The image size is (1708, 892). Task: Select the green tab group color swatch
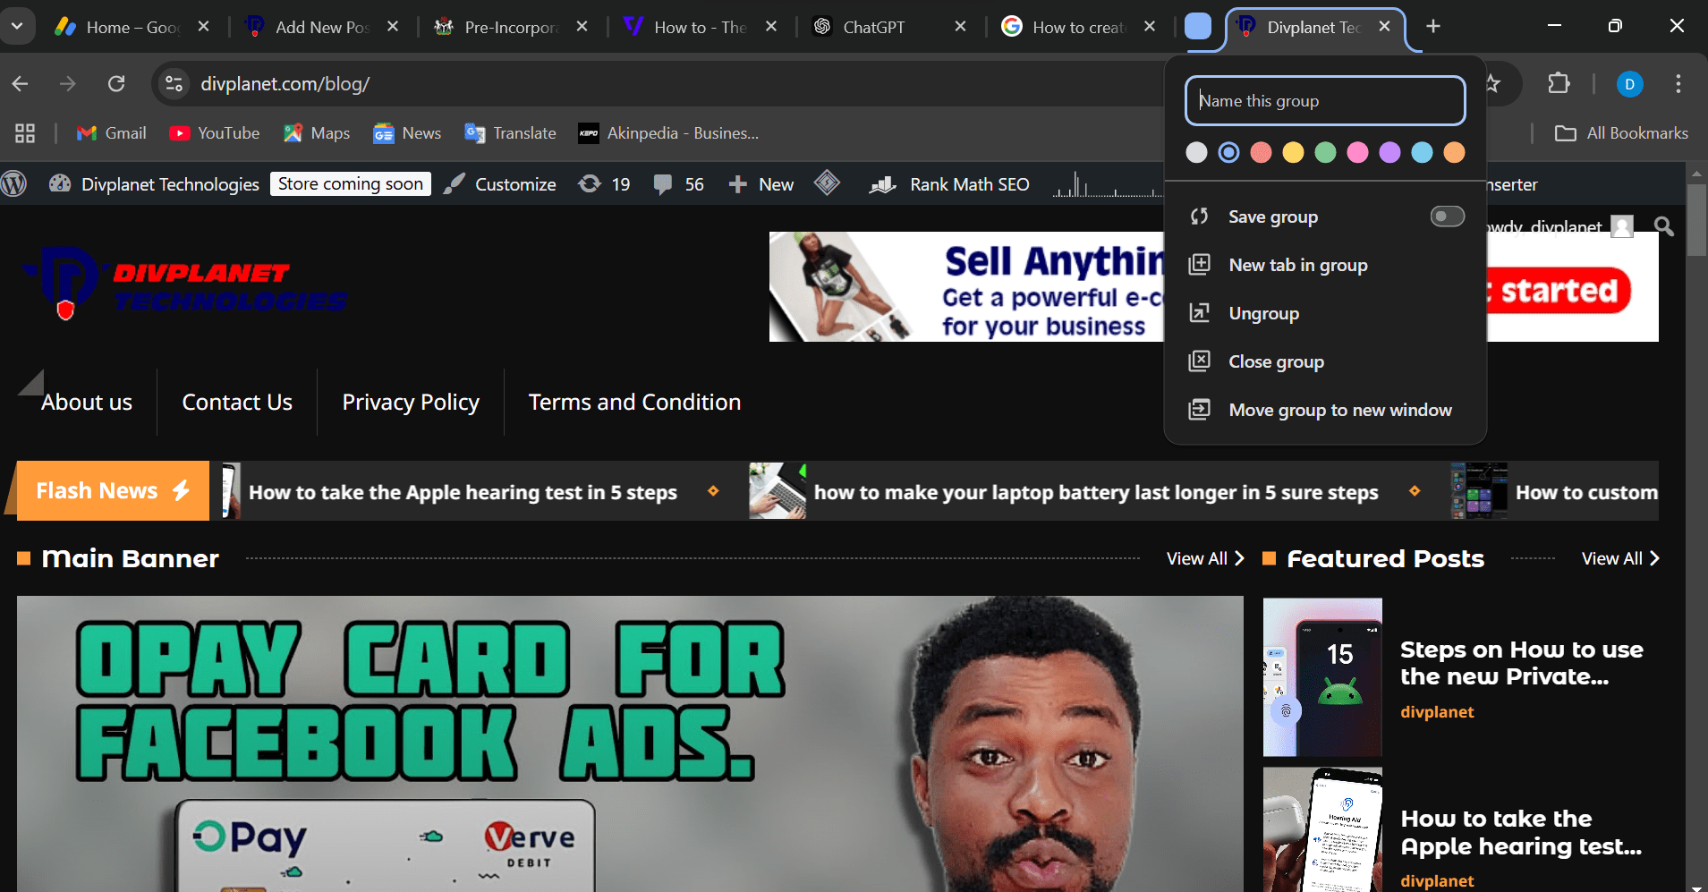pyautogui.click(x=1325, y=152)
